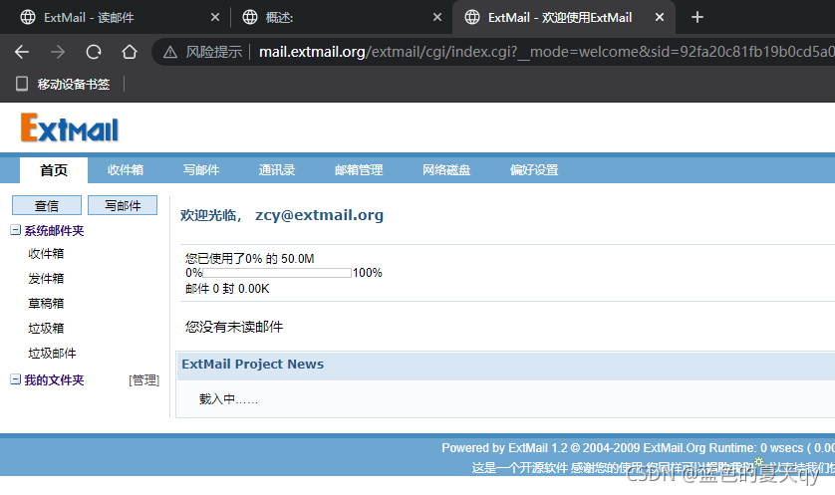The width and height of the screenshot is (835, 495).
Task: Click the '您没有未读邮件' message
Action: coord(234,327)
